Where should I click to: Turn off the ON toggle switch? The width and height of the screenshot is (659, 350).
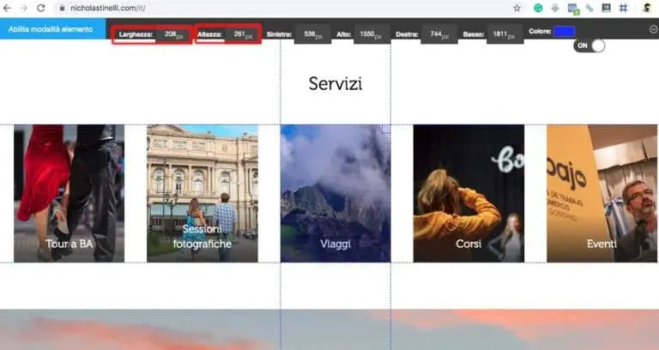[x=589, y=45]
